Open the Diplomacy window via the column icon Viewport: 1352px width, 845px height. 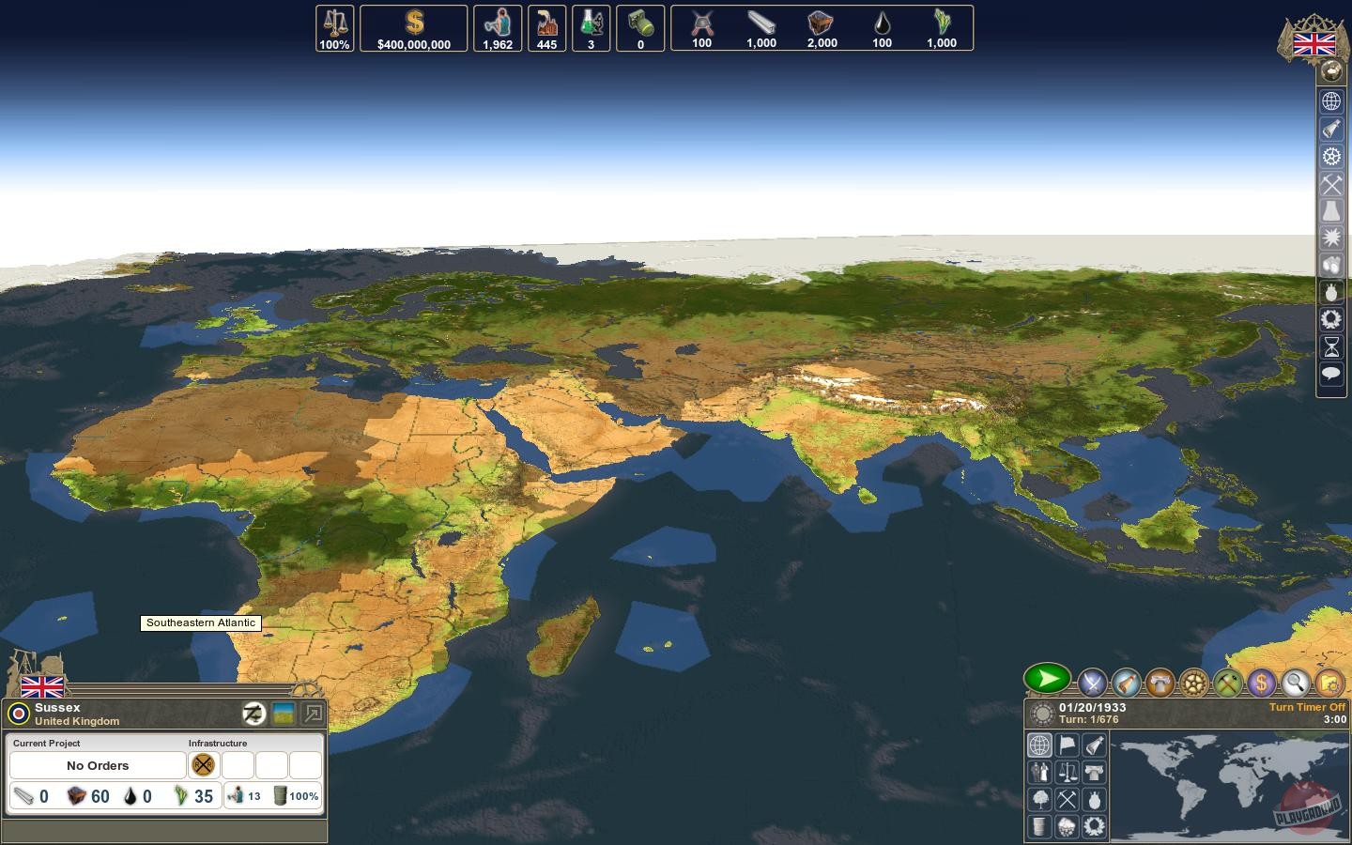(1159, 683)
